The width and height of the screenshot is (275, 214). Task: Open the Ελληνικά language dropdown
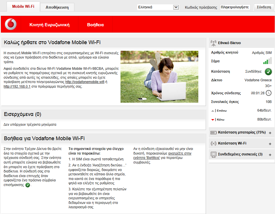pos(158,7)
